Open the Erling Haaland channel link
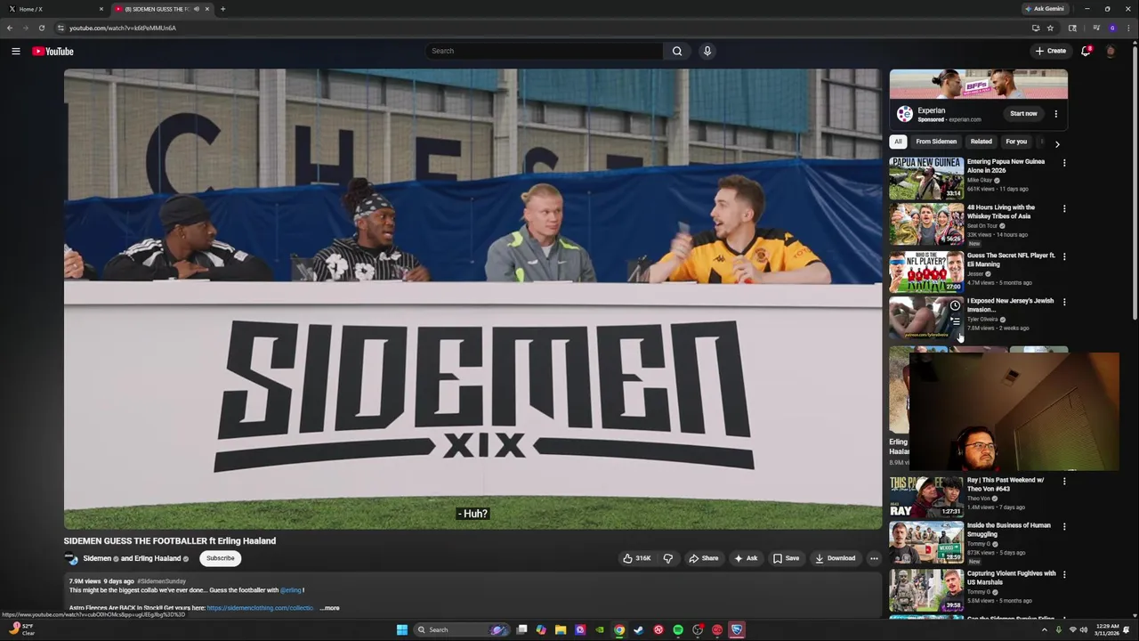This screenshot has height=641, width=1139. coord(158,558)
